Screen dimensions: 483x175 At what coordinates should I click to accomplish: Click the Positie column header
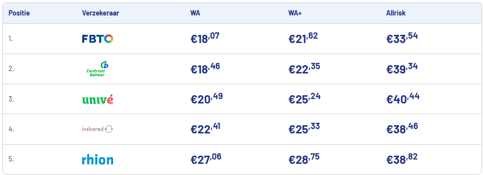click(x=19, y=13)
